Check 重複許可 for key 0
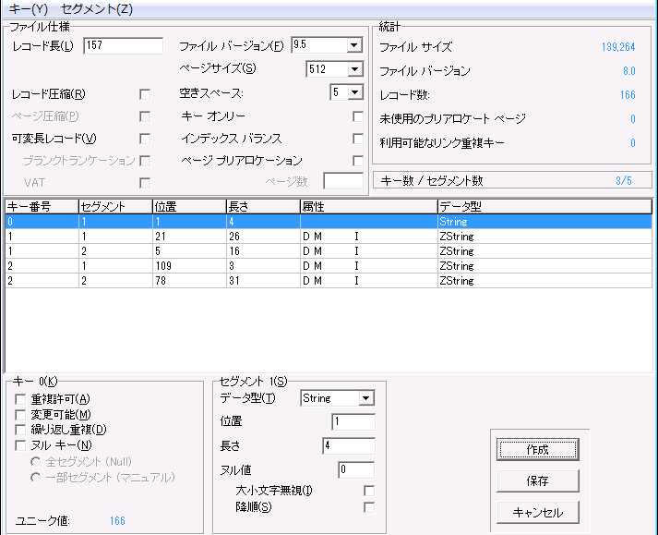Viewport: 658px width, 535px height. point(21,399)
